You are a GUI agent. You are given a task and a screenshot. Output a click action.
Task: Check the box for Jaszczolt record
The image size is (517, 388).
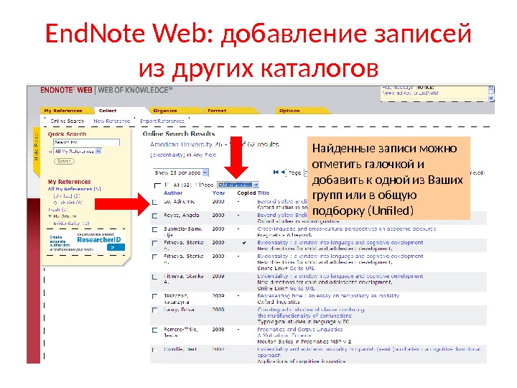click(155, 296)
